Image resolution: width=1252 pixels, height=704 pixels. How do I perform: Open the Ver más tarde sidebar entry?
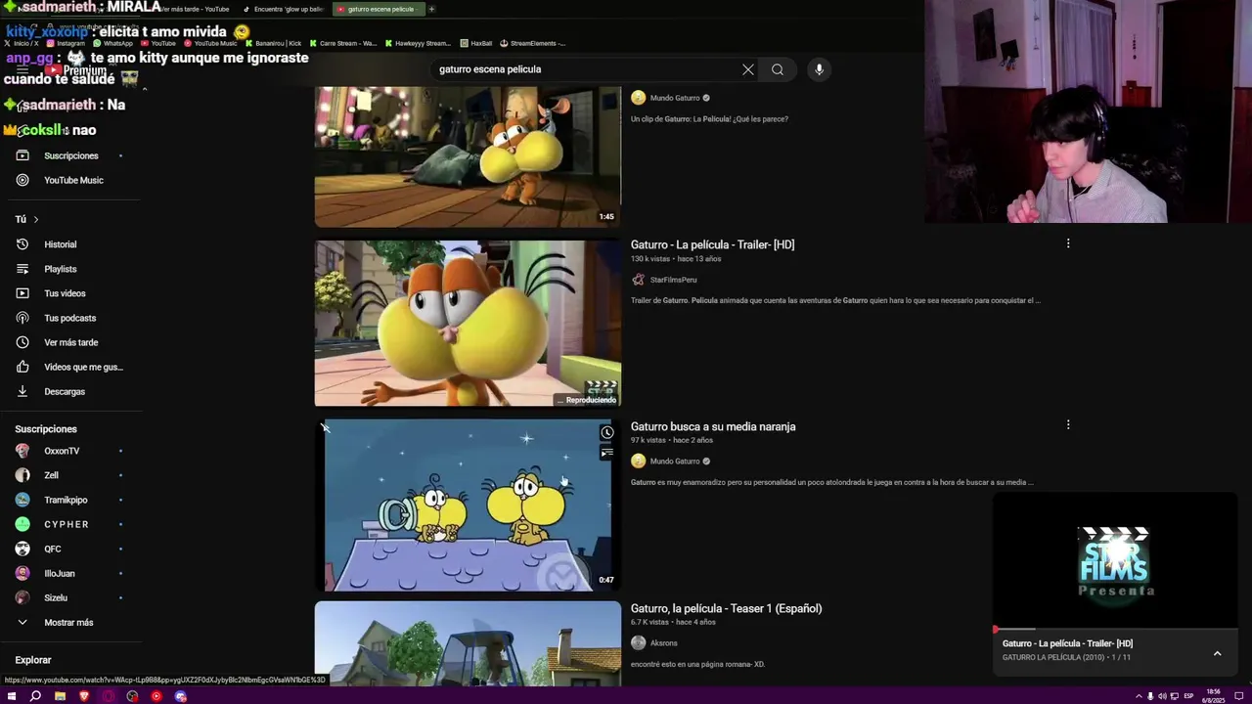[x=70, y=342]
